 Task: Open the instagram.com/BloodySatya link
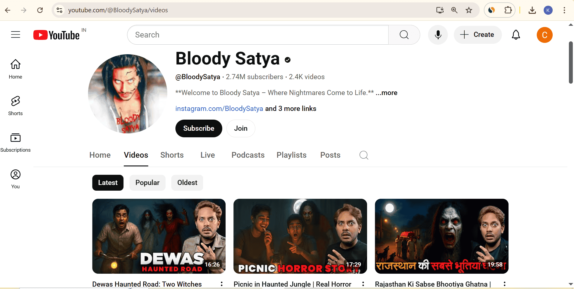pos(219,109)
